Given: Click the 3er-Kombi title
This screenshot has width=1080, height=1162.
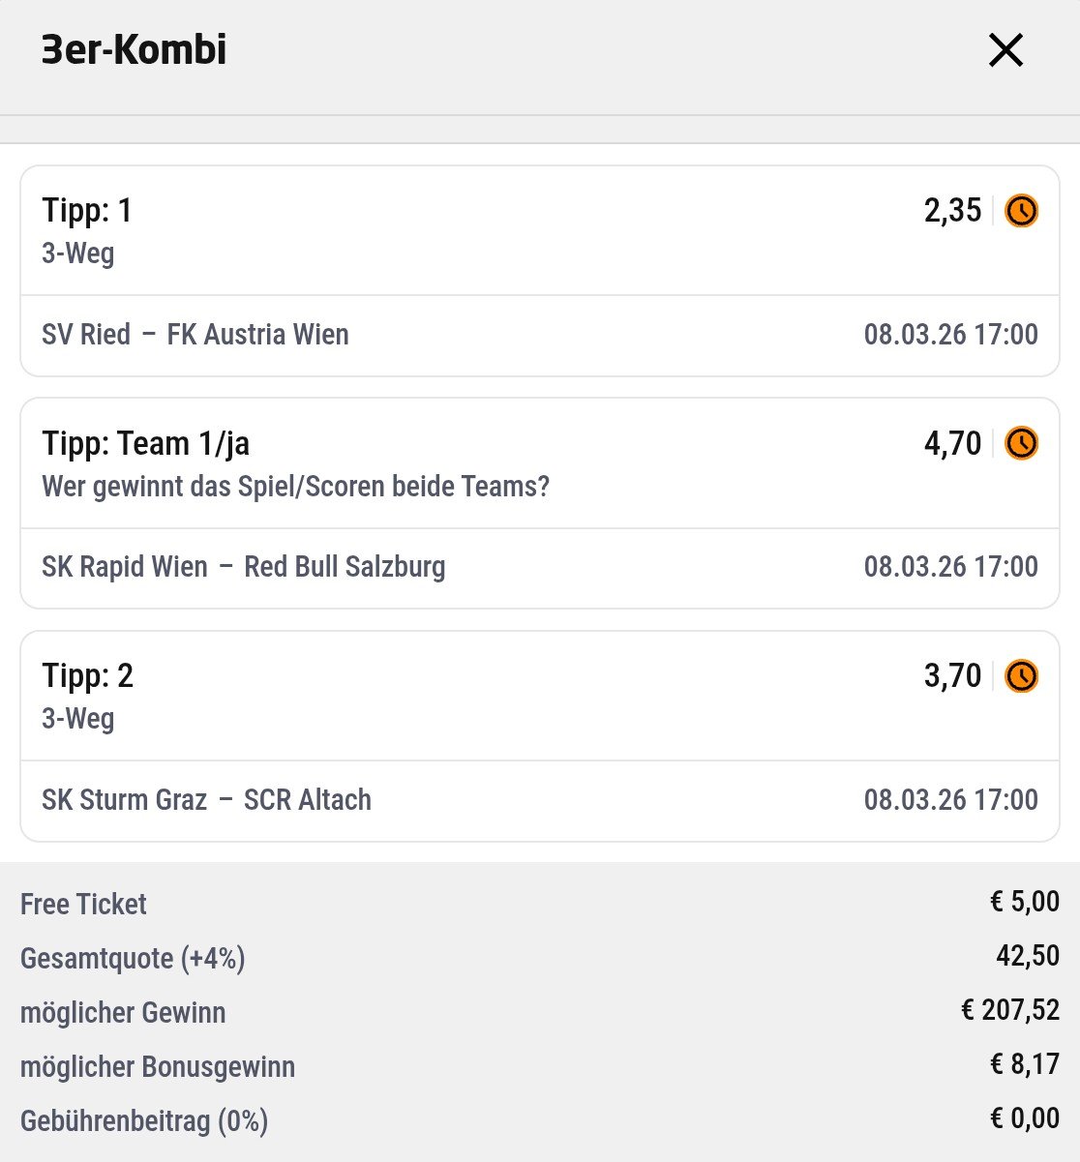Looking at the screenshot, I should (x=135, y=50).
